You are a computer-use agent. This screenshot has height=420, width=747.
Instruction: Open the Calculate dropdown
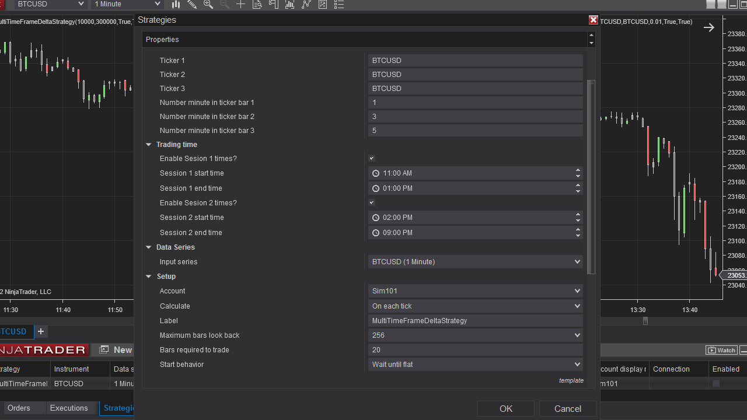(x=476, y=306)
